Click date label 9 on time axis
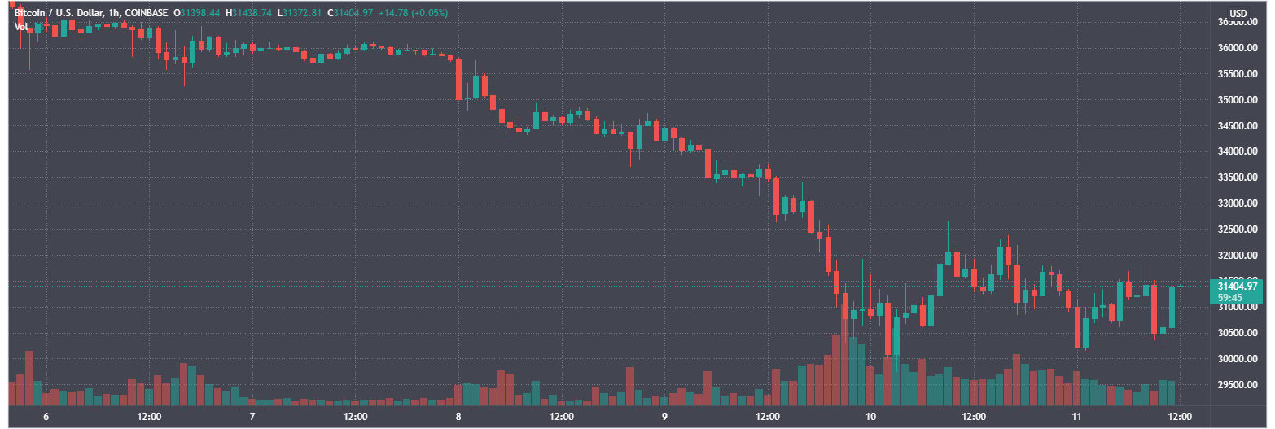This screenshot has width=1275, height=429. point(664,417)
